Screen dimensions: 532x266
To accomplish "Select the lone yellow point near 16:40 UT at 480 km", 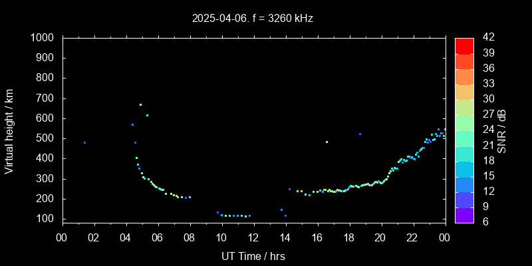I will point(327,142).
